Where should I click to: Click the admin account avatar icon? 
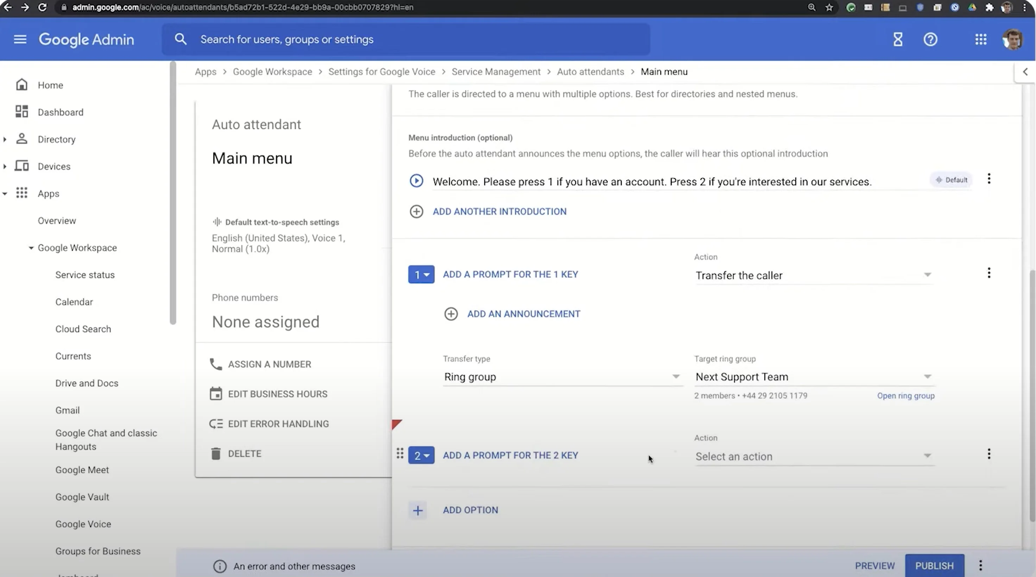coord(1012,39)
